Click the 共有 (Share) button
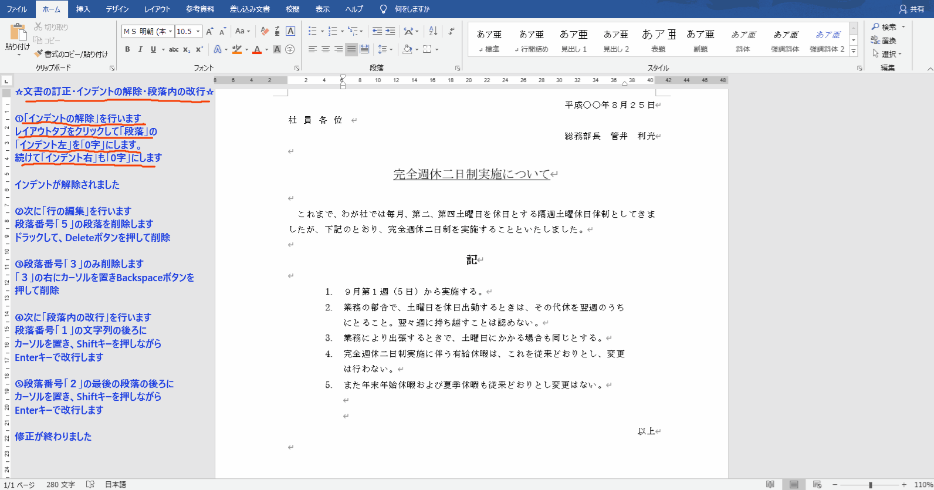The height and width of the screenshot is (490, 934). [912, 9]
